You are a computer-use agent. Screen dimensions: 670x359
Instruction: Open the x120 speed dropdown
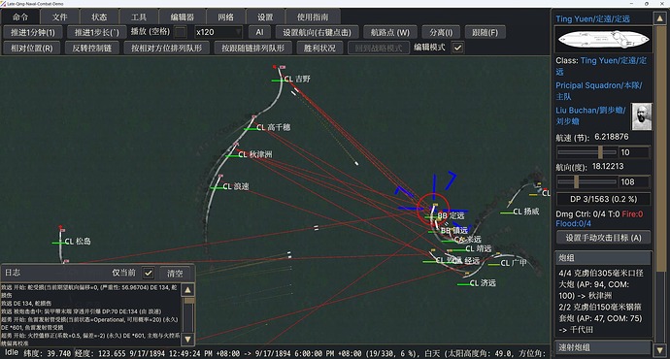click(x=218, y=32)
